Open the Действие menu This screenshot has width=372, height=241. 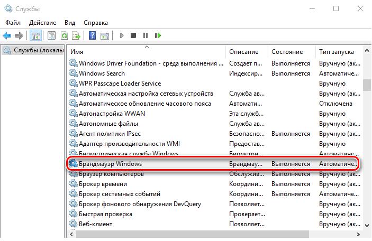tap(43, 23)
